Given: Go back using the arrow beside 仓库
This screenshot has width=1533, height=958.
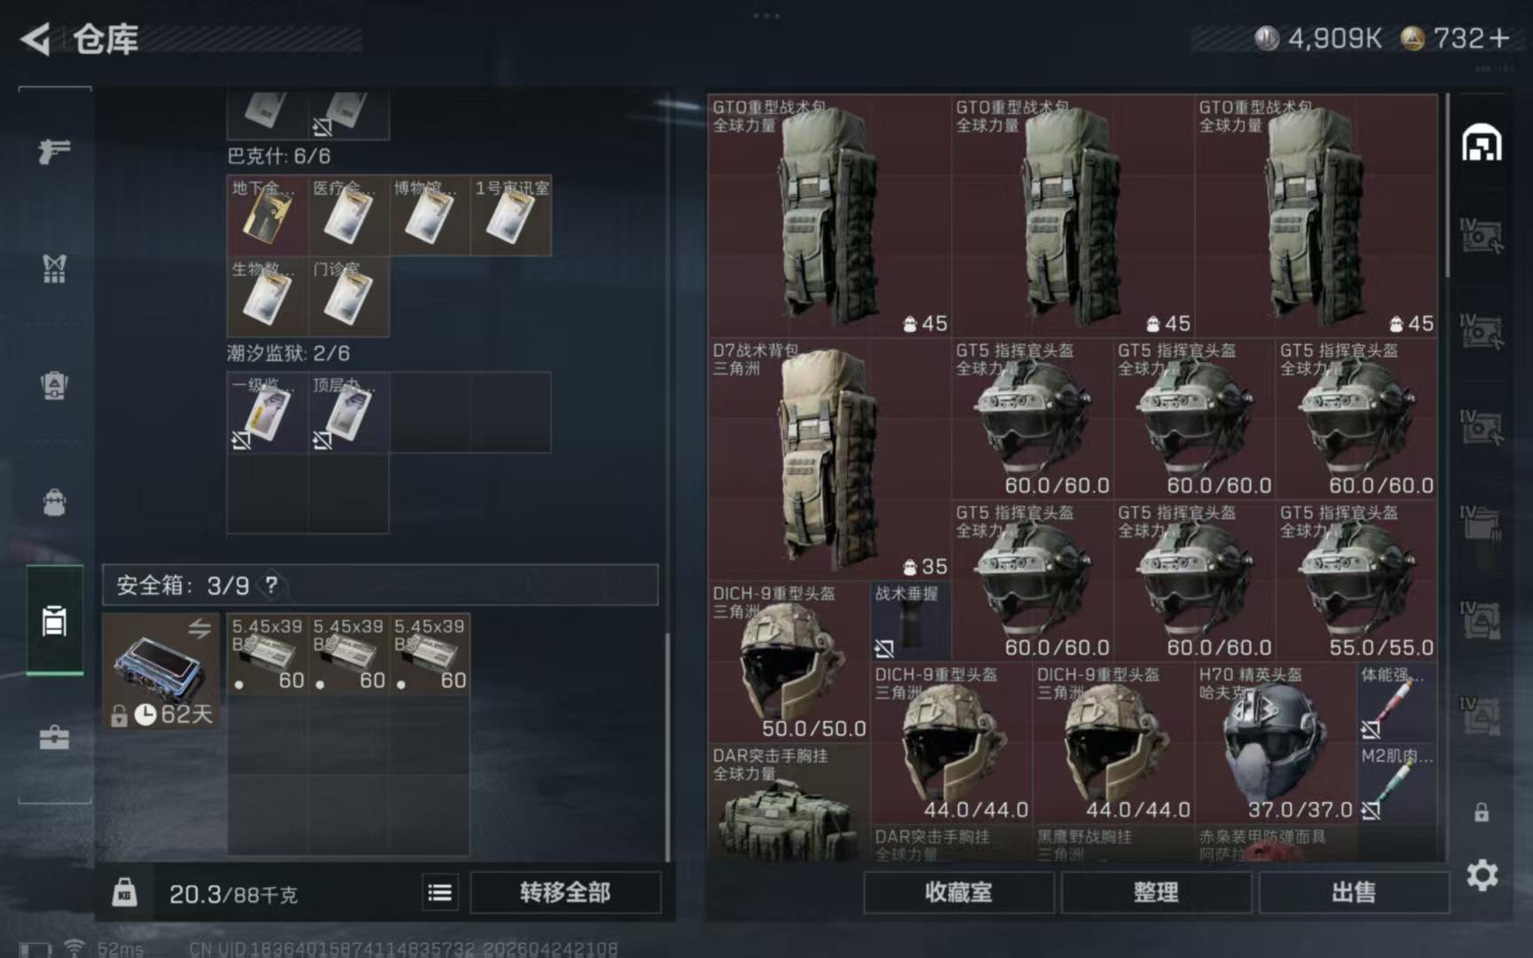Looking at the screenshot, I should (x=35, y=39).
